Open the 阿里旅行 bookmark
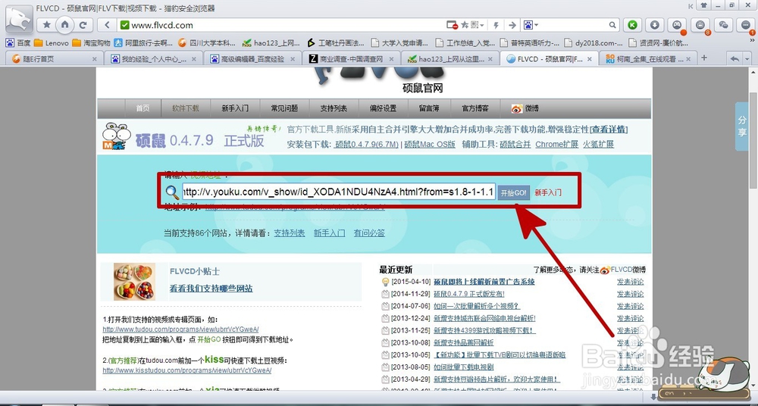 click(x=143, y=42)
